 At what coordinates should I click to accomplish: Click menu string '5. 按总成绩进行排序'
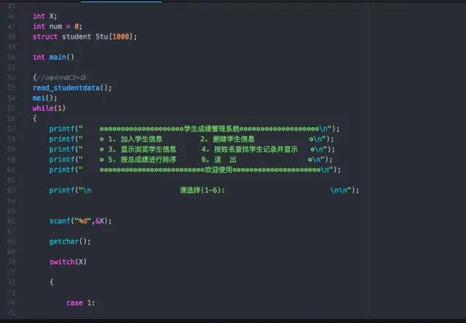tap(142, 159)
